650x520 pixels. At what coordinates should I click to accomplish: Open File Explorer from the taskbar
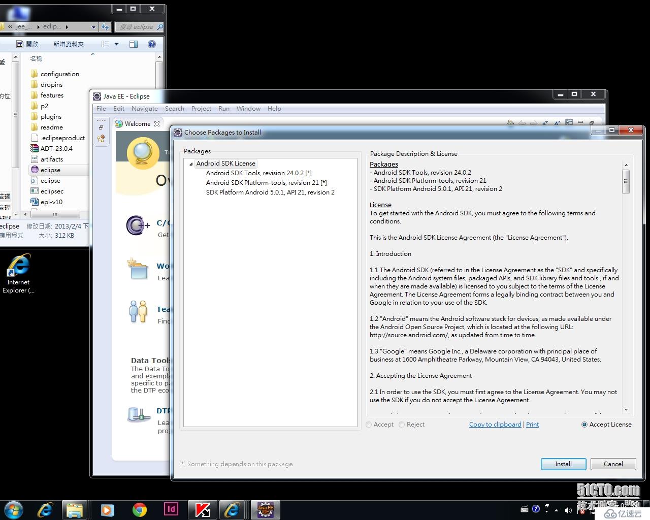pyautogui.click(x=75, y=510)
